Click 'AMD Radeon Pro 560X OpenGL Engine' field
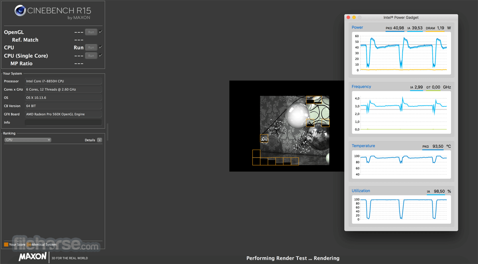 [x=63, y=114]
